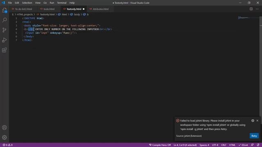The image size is (262, 147).
Task: Click the notifications bell in status bar
Action: coord(258,145)
